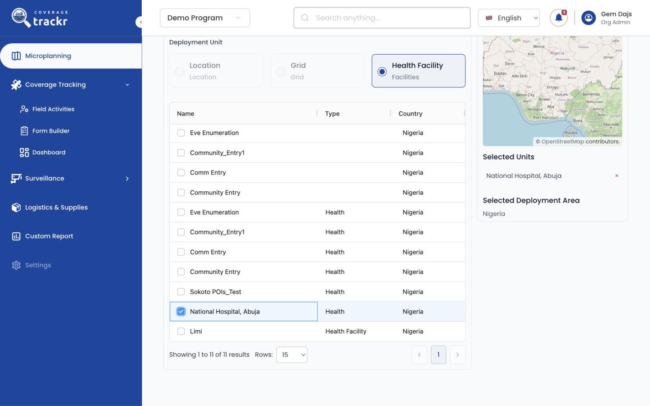Check the Comm Entry Health row
Image resolution: width=650 pixels, height=406 pixels.
(181, 252)
